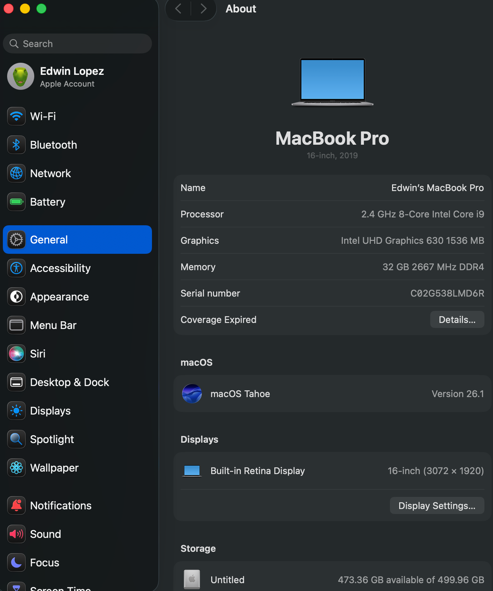
Task: Click the Untitled disk drive icon
Action: [x=192, y=579]
